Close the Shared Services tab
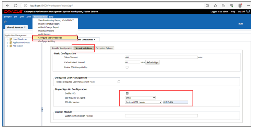The width and height of the screenshot is (253, 128). 25,27
